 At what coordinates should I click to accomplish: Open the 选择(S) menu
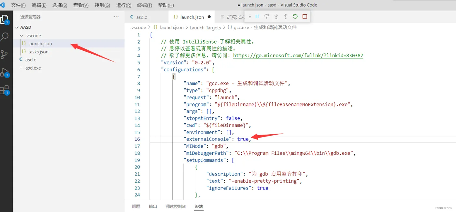(x=60, y=5)
